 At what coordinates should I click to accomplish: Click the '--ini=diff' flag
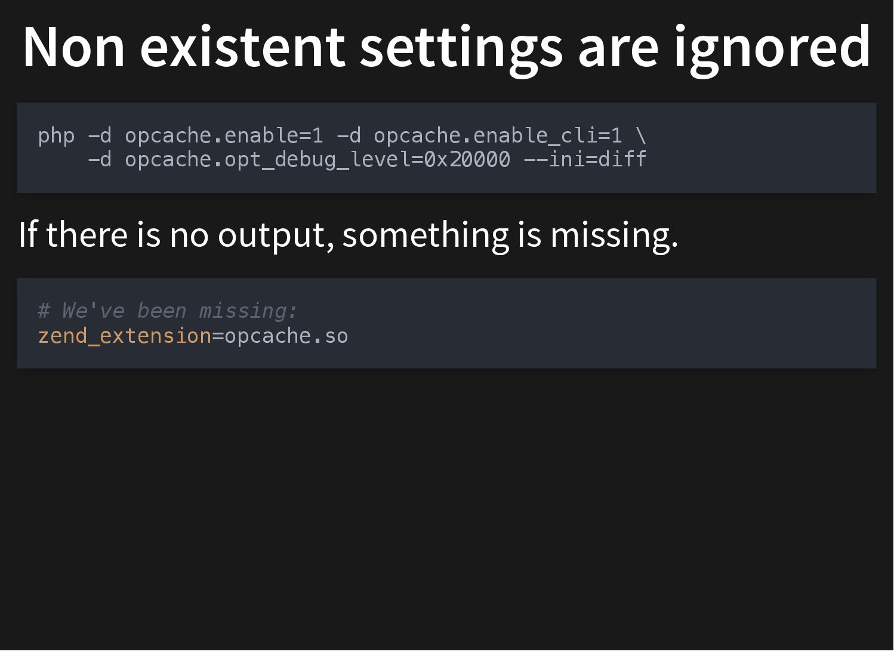tap(585, 160)
